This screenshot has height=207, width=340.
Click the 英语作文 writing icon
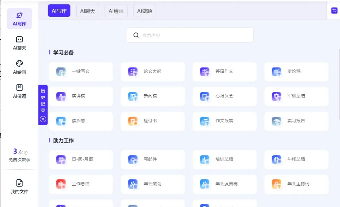pyautogui.click(x=205, y=71)
